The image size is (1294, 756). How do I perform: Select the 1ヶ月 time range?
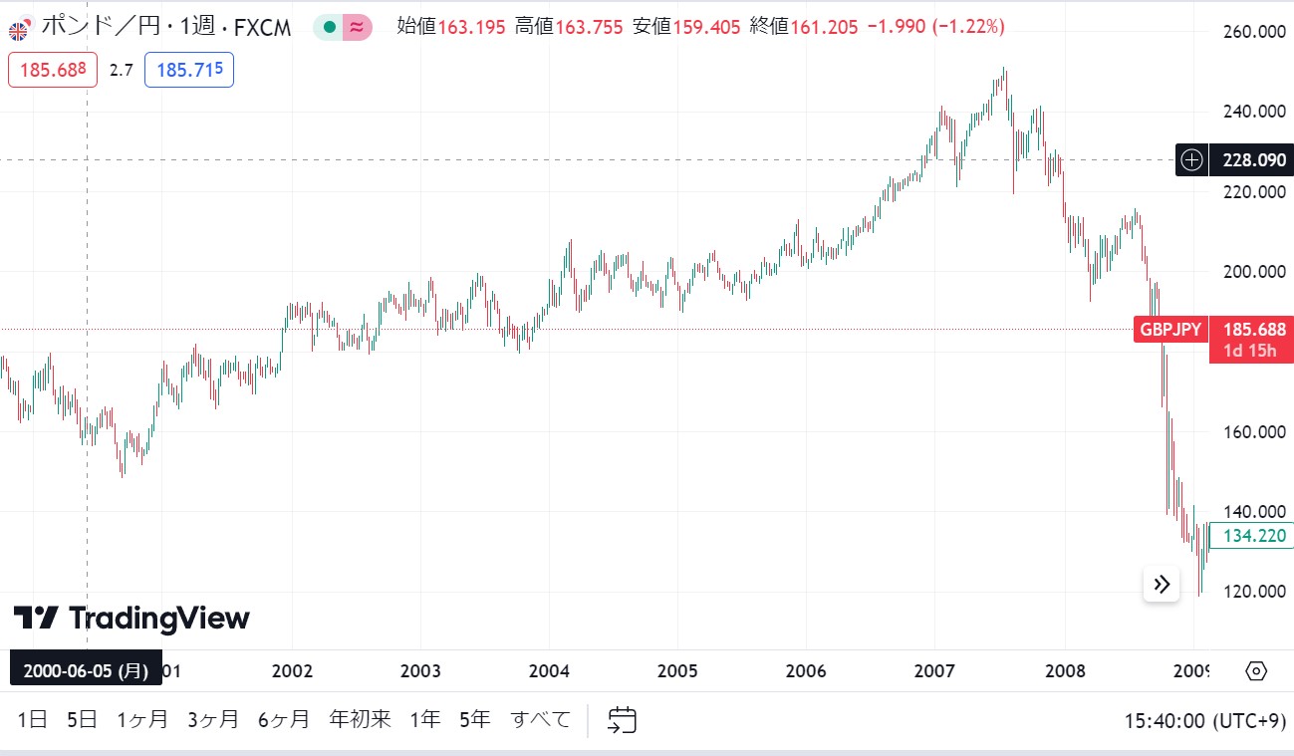[142, 719]
